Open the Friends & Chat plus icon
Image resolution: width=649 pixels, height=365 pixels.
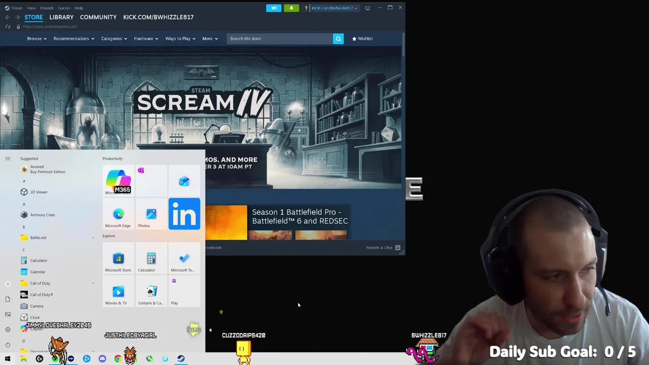click(x=398, y=247)
